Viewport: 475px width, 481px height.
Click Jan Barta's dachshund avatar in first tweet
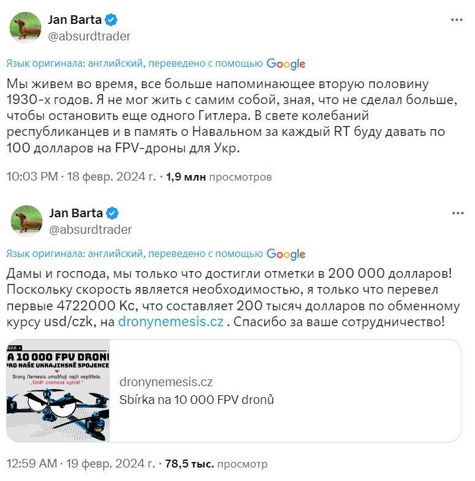[x=26, y=28]
